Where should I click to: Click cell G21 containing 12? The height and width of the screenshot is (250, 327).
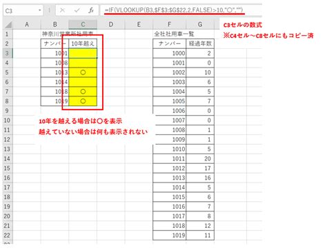(200, 226)
